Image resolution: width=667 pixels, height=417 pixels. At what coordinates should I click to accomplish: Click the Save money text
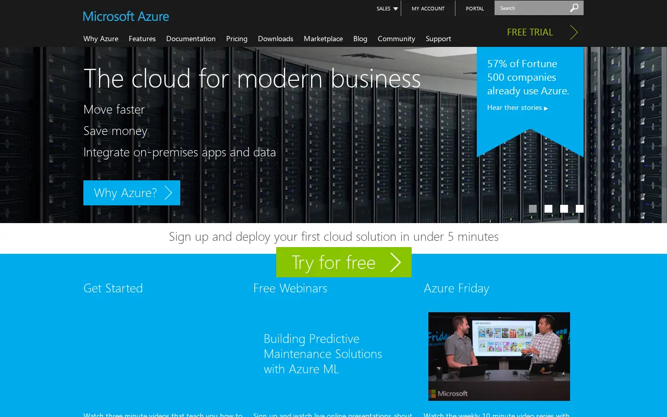[115, 131]
